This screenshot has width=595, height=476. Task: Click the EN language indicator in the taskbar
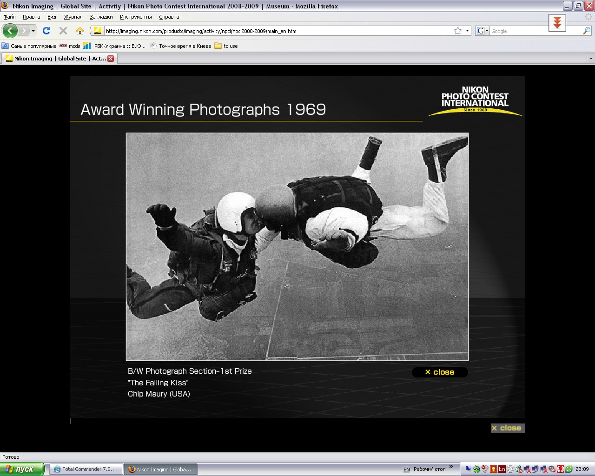pyautogui.click(x=407, y=469)
